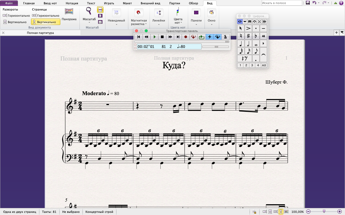Minimize the ribbon with the green triangle

tap(335, 3)
